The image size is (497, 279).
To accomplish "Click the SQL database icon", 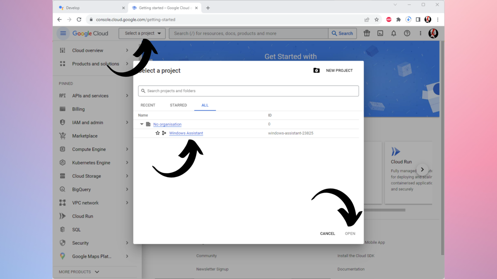I will [63, 229].
